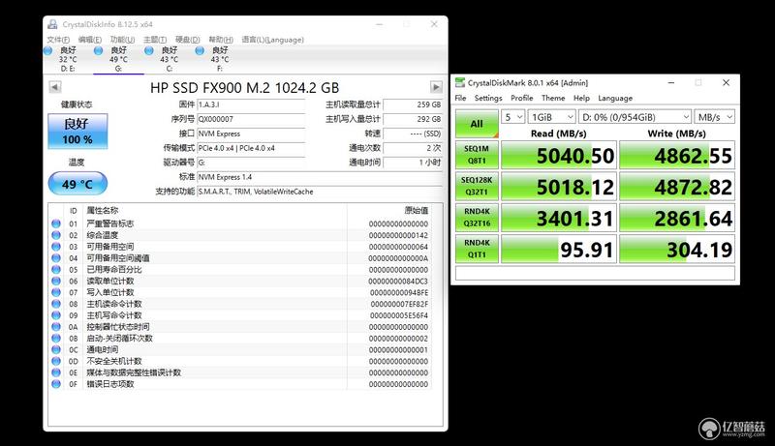The height and width of the screenshot is (446, 775).
Task: Go to previous disk with left arrow
Action: point(55,87)
